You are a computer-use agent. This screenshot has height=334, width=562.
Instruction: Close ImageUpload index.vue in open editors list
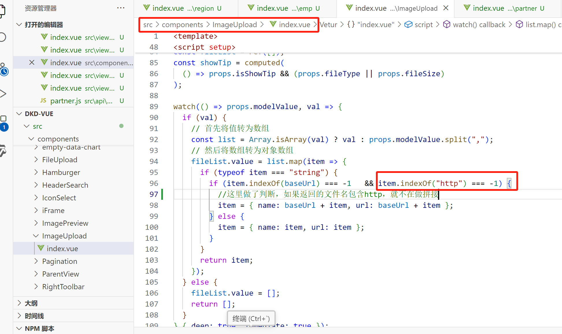(x=32, y=63)
